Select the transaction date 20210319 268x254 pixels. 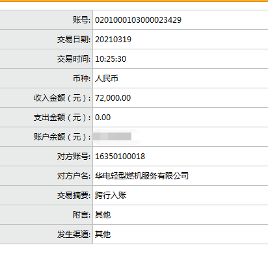113,40
